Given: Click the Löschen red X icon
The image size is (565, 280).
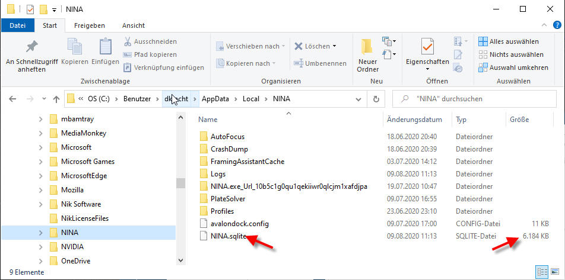Looking at the screenshot, I should (299, 46).
